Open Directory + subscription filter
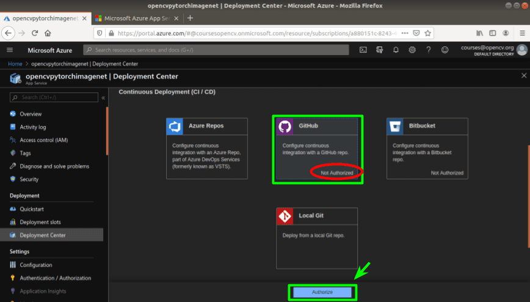The image size is (530, 302). 380,50
